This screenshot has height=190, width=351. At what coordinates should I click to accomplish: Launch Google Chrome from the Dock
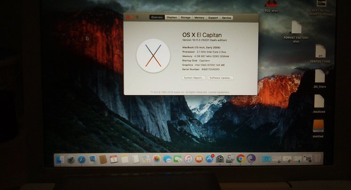[x=241, y=159]
